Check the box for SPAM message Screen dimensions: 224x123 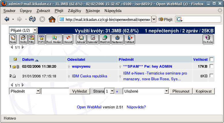click(211, 66)
